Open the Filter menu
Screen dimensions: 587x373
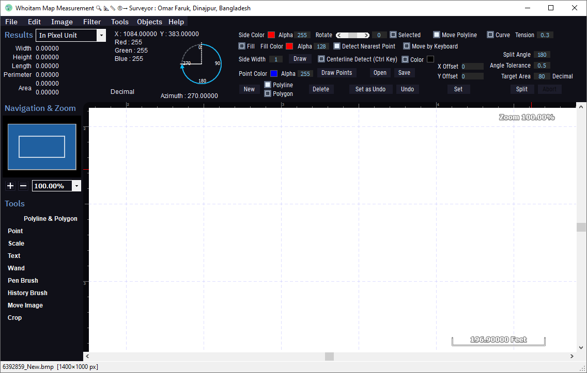tap(92, 22)
